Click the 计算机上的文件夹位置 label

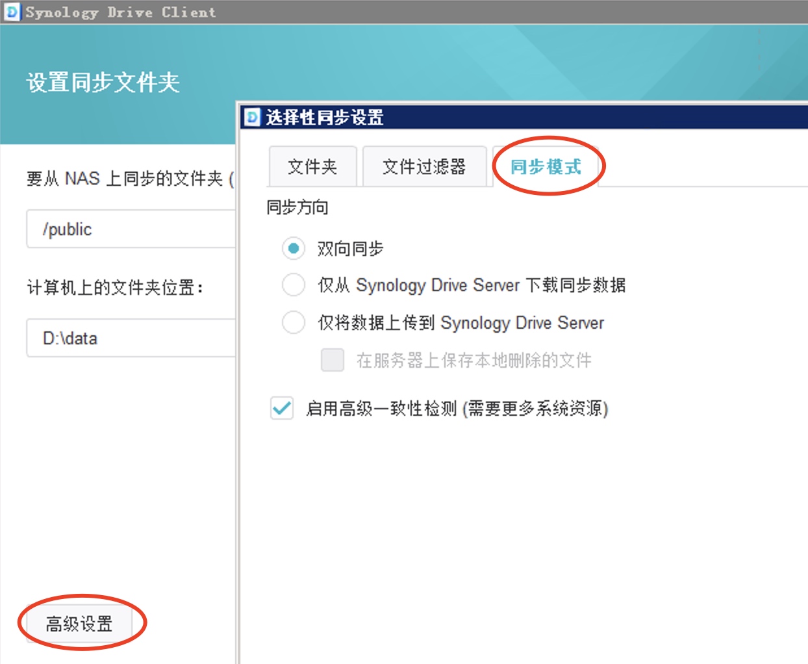click(115, 287)
